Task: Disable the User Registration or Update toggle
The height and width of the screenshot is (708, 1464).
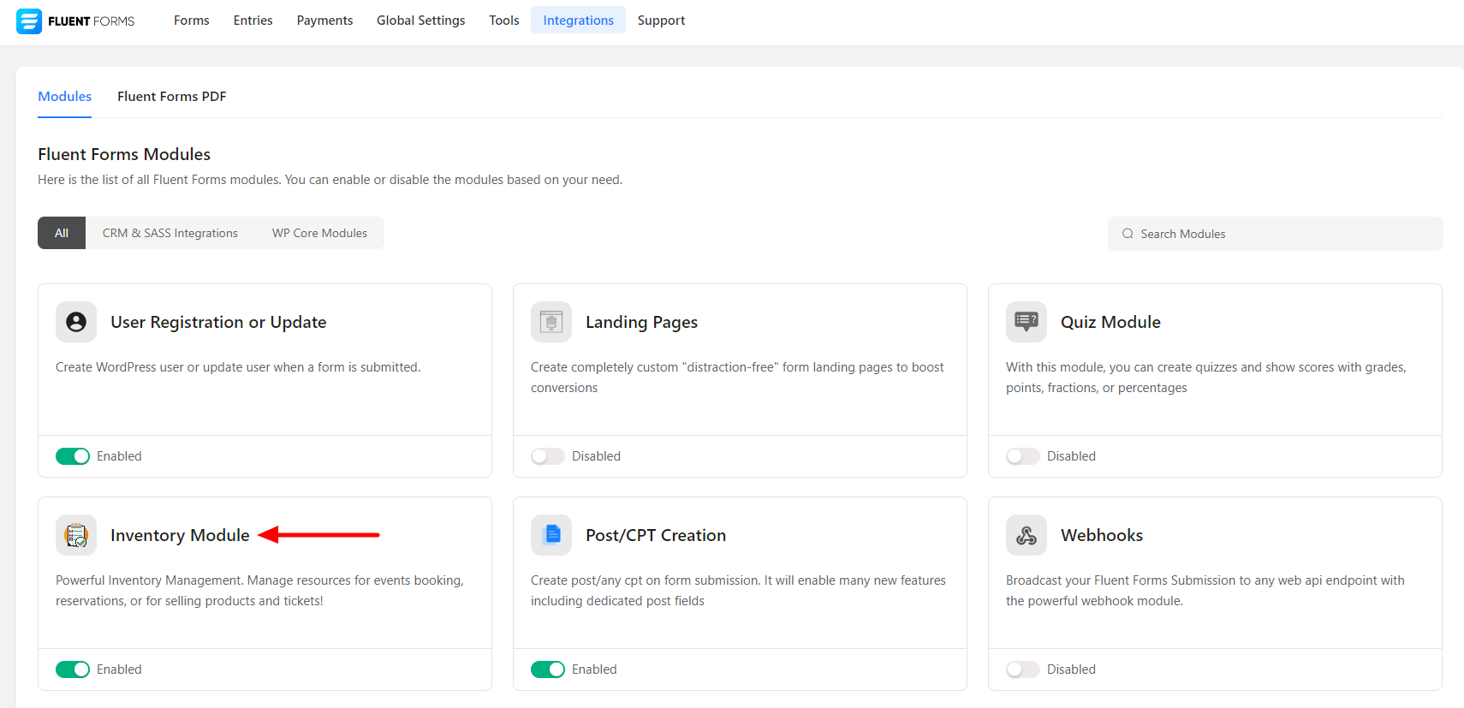Action: 73,456
